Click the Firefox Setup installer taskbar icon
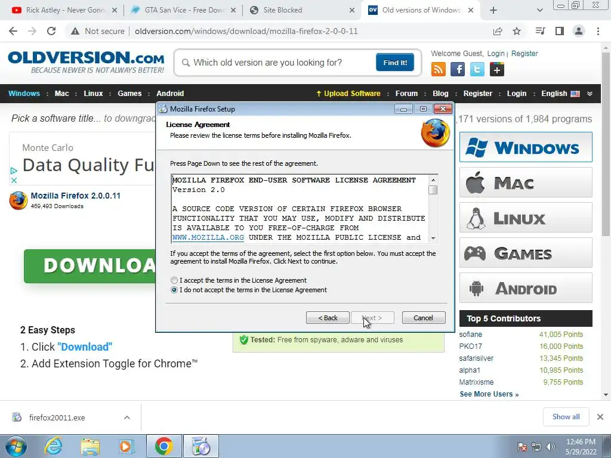The width and height of the screenshot is (611, 458). (201, 446)
